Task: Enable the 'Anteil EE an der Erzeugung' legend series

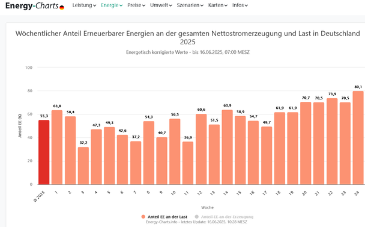Action: point(224,217)
